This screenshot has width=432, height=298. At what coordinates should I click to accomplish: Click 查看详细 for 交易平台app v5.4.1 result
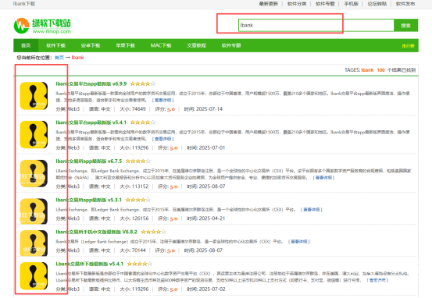162,139
